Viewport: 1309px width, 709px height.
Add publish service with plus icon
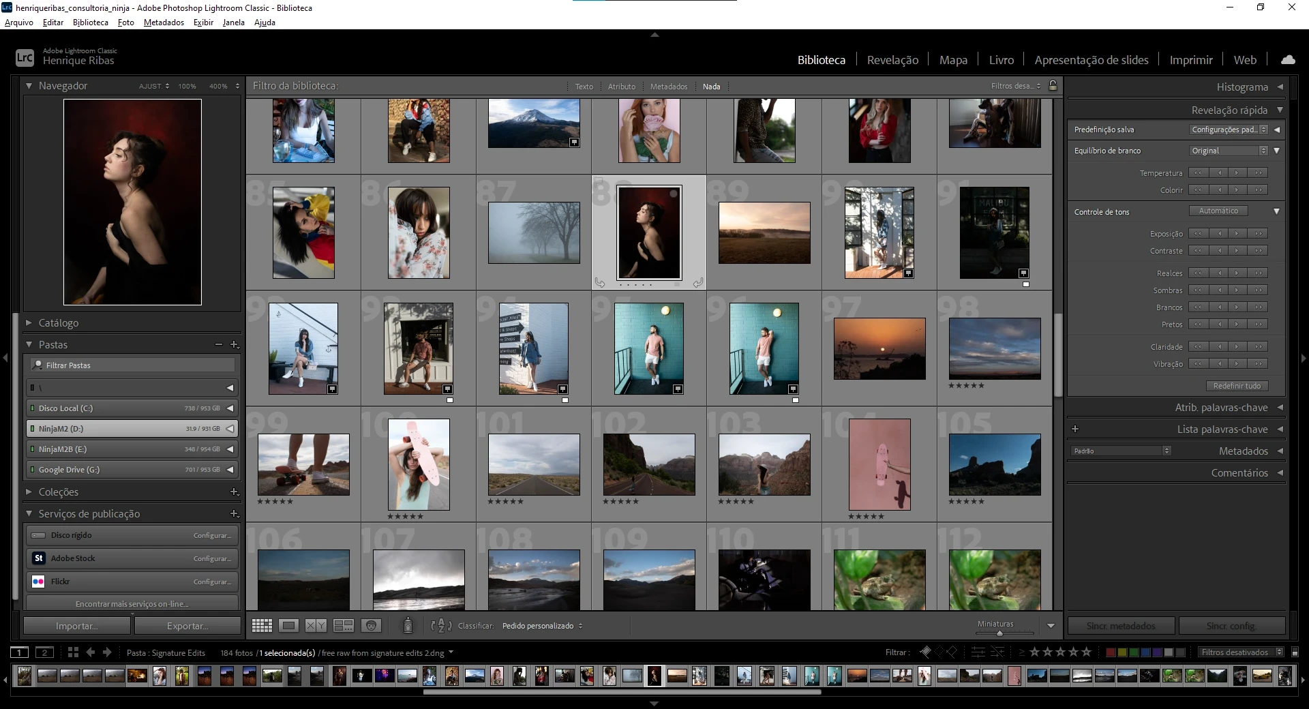(234, 513)
